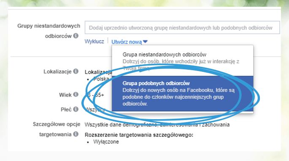Viewport: 289px width, 161px height.
Task: Click info icon beside Wiek
Action: [x=76, y=95]
